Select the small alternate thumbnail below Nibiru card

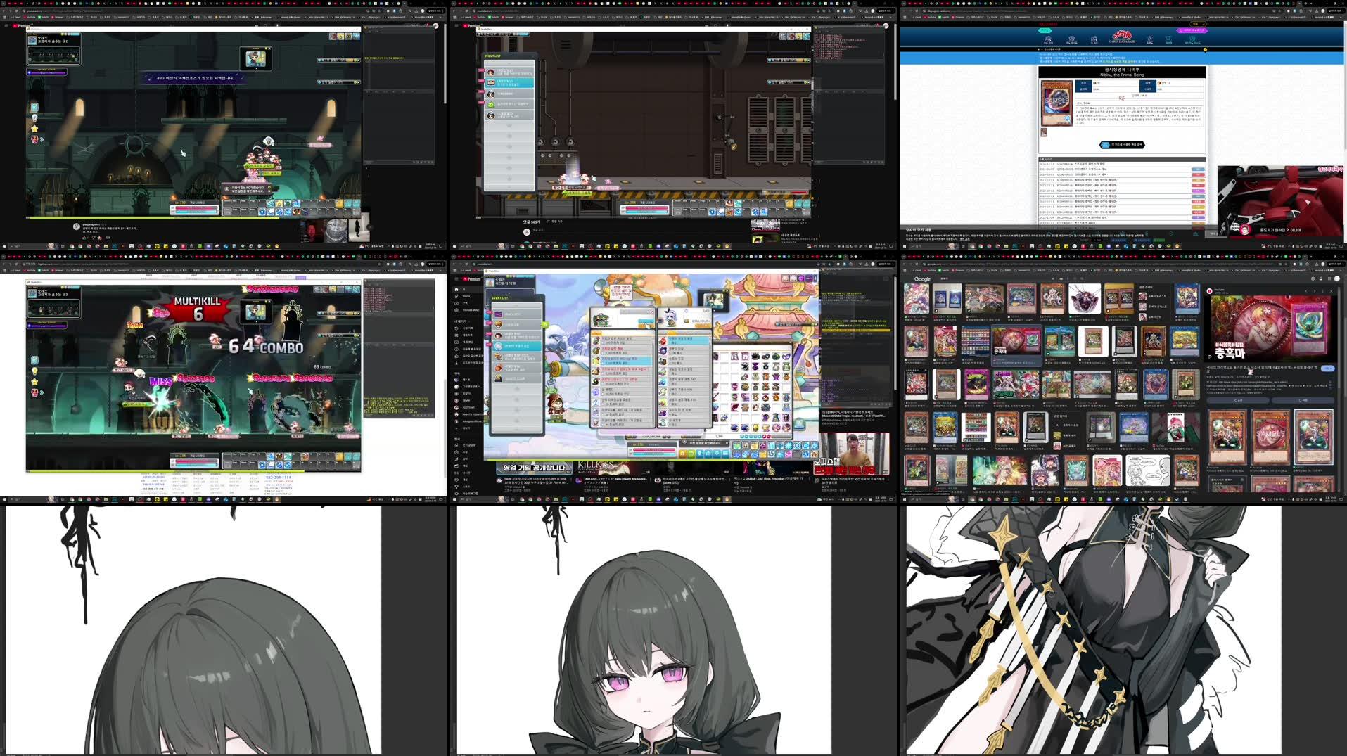pos(1044,132)
